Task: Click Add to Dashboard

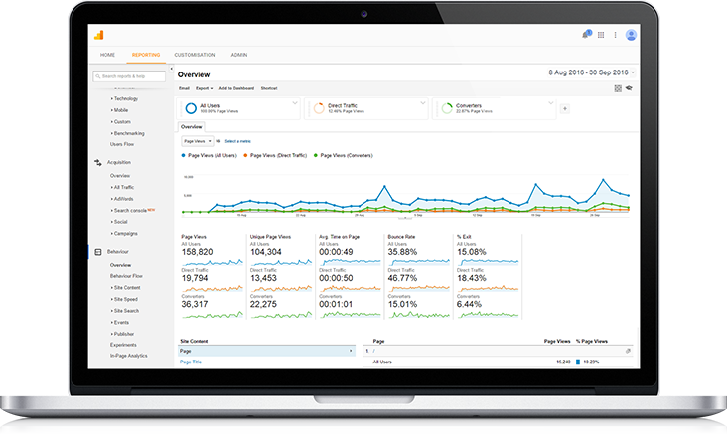Action: [x=236, y=88]
